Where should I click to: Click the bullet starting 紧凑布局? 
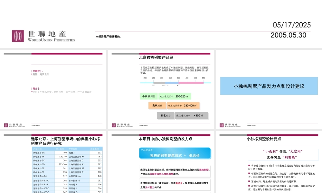272,181
